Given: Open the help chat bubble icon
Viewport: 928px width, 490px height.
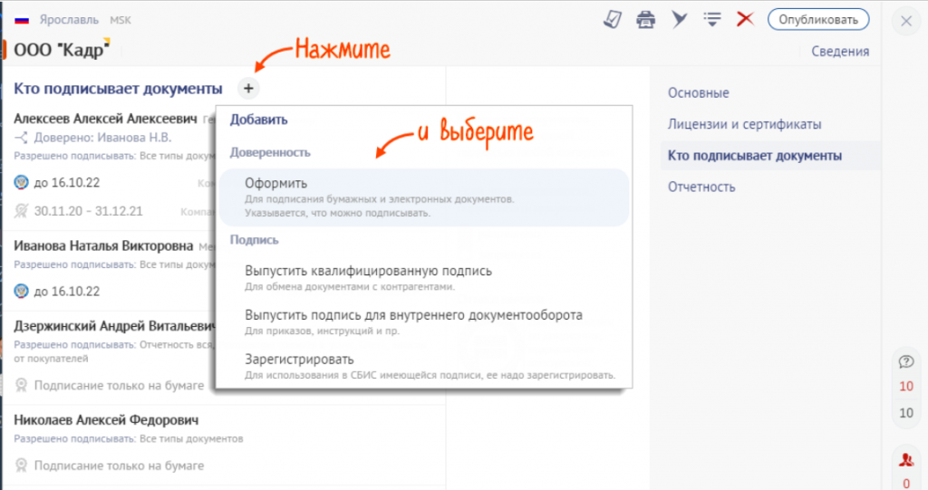Looking at the screenshot, I should click(x=905, y=361).
